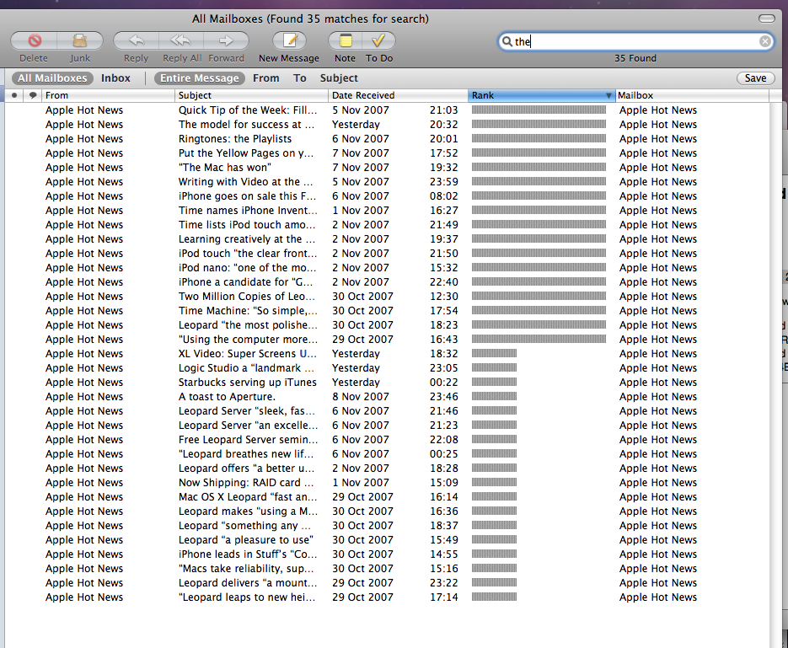Click rank bar of Leopard "a pleasure to use" row
This screenshot has height=648, width=788.
pyautogui.click(x=494, y=540)
